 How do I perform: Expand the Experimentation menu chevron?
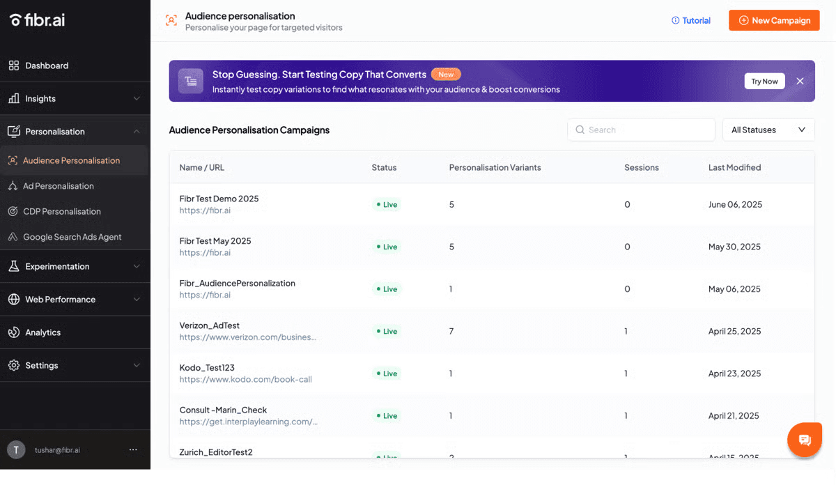coord(137,266)
